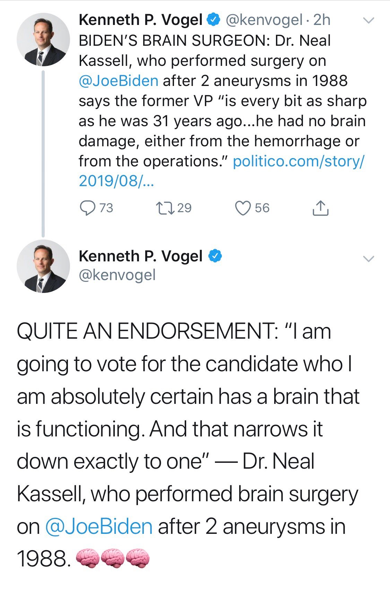
Task: Tap the brain emojis after 1988
Action: point(113,558)
